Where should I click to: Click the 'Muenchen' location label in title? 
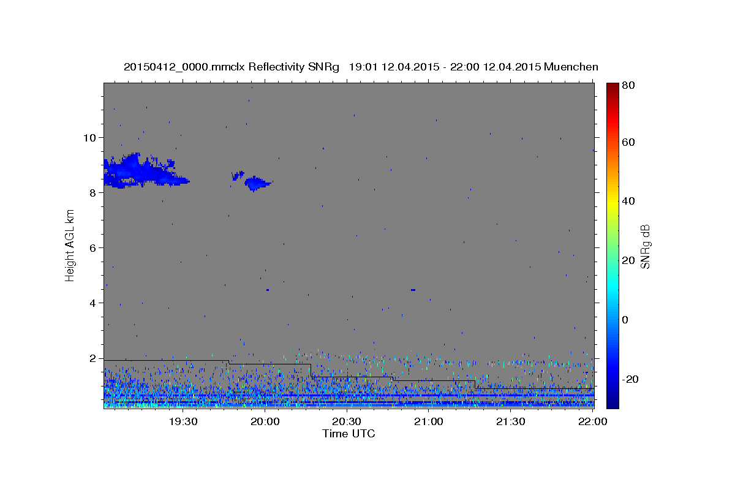pyautogui.click(x=570, y=67)
